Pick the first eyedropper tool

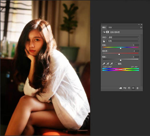point(104,64)
